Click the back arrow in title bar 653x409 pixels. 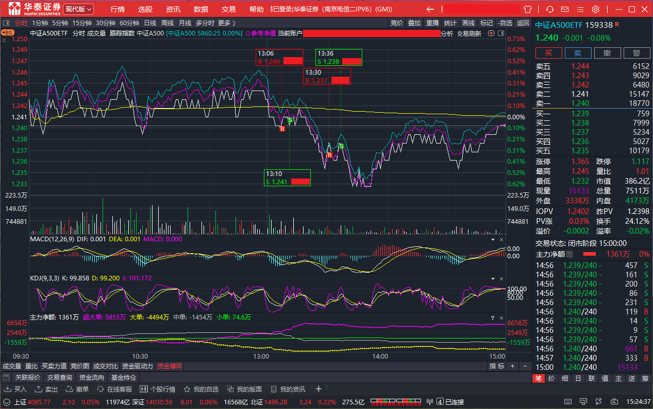click(430, 9)
